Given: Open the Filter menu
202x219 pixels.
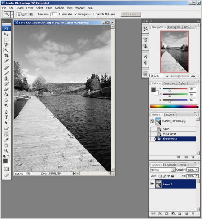Looking at the screenshot, I should (x=49, y=8).
